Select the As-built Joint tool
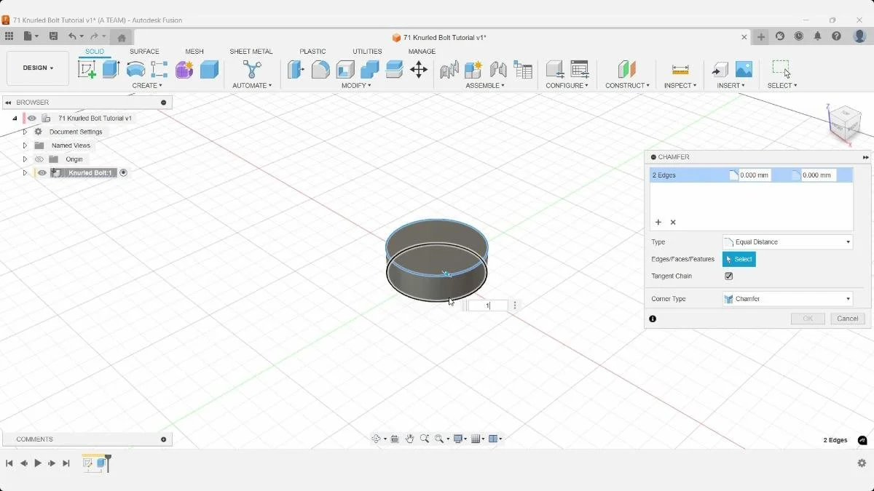The height and width of the screenshot is (491, 874). tap(498, 69)
